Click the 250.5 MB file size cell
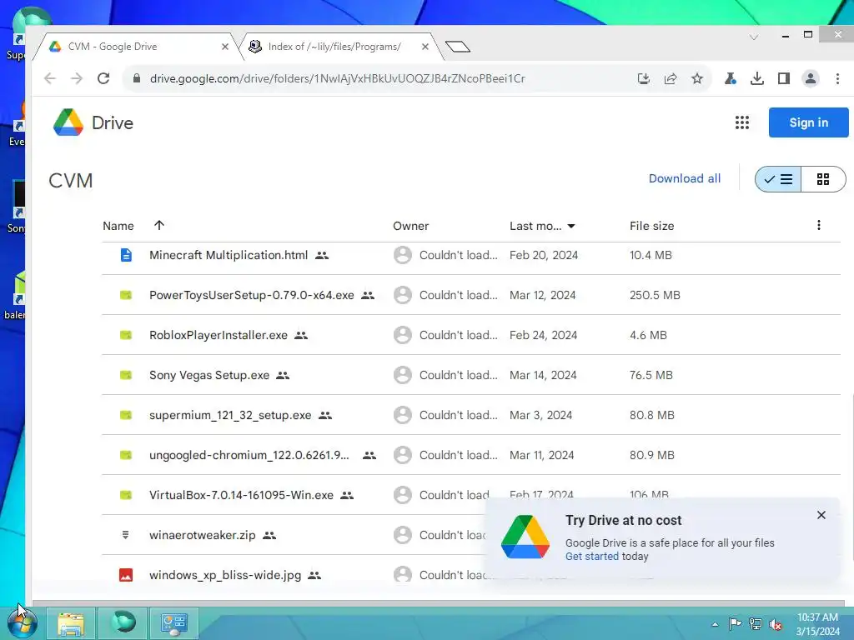The height and width of the screenshot is (640, 854). pyautogui.click(x=655, y=295)
